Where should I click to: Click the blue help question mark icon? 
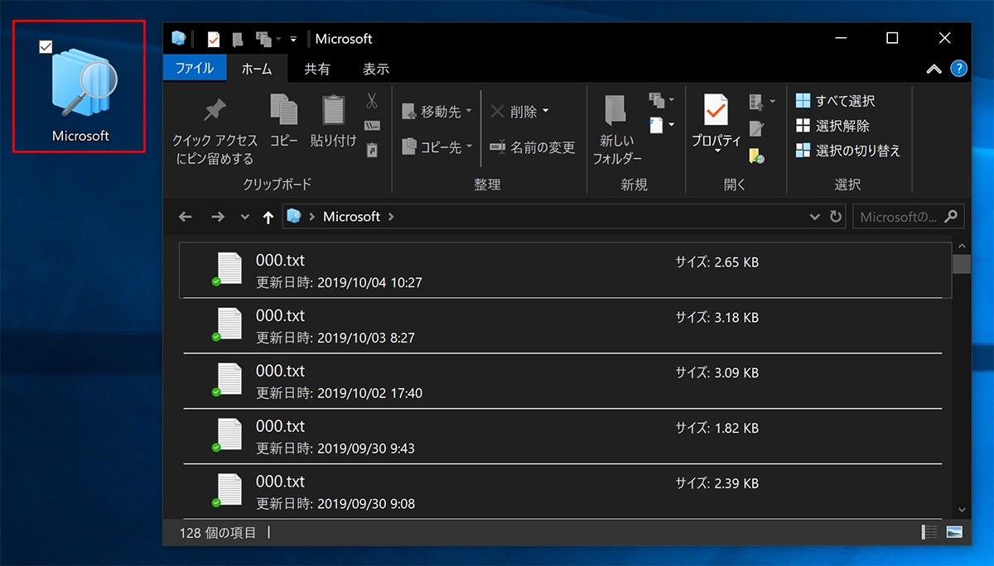959,69
